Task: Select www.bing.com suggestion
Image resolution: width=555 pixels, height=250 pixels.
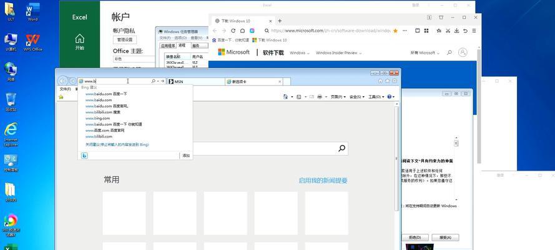Action: pyautogui.click(x=97, y=118)
